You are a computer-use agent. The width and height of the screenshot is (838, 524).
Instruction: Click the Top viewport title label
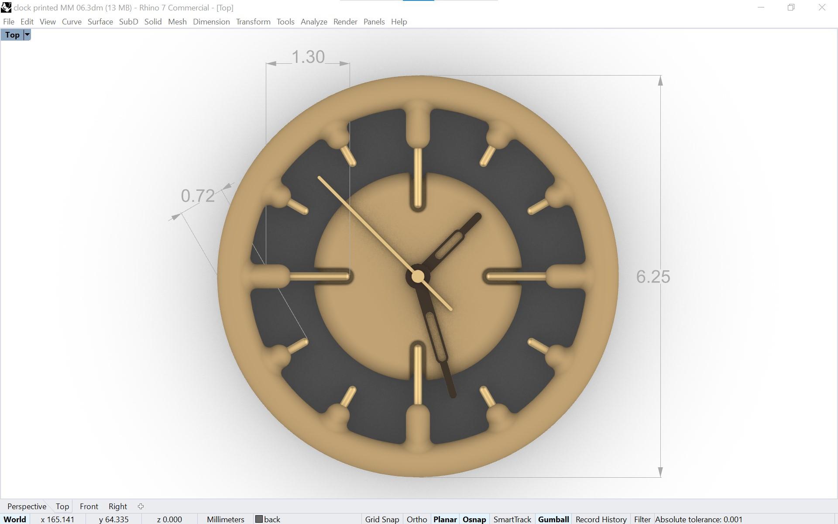(12, 35)
